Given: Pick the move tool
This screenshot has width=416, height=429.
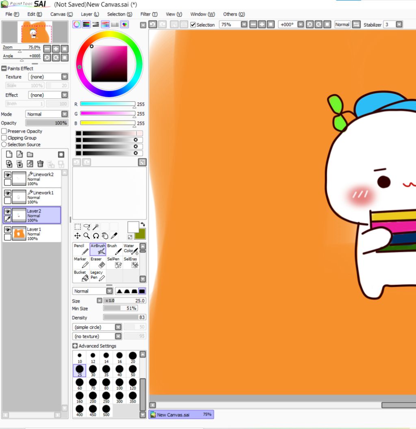Looking at the screenshot, I should pyautogui.click(x=78, y=236).
